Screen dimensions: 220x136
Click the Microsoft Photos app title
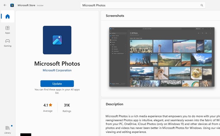[57, 64]
